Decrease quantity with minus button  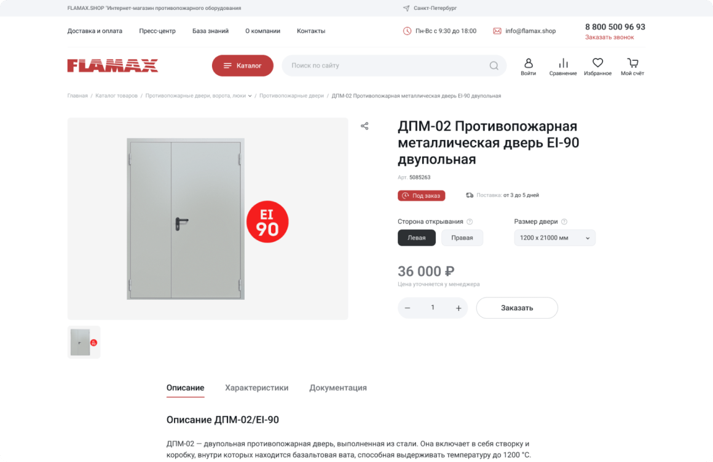408,308
